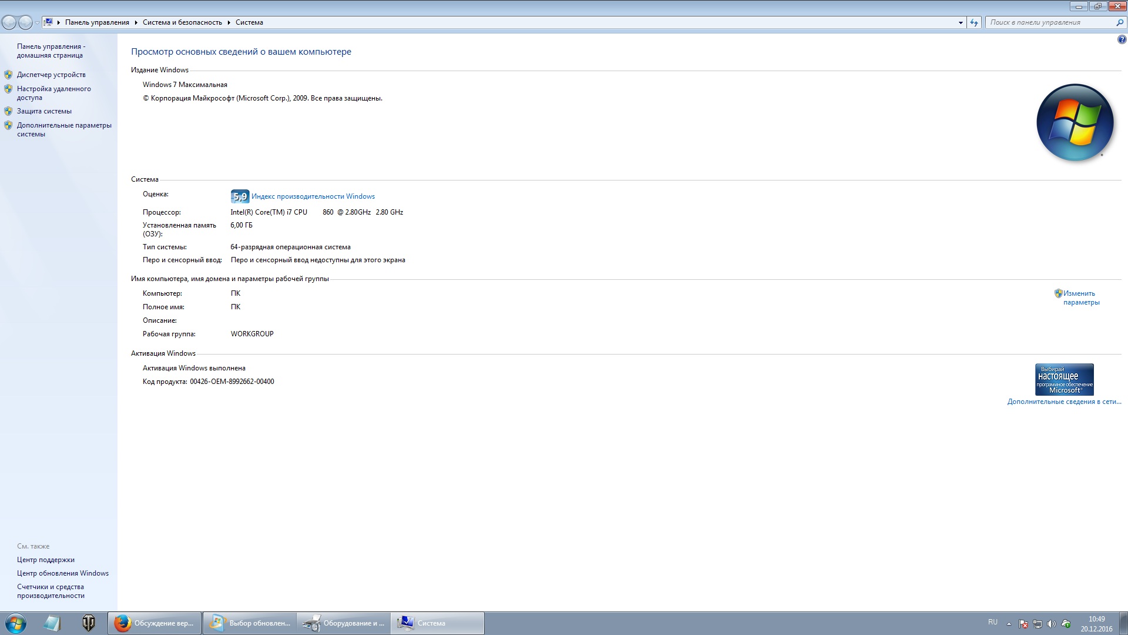Open the Windows Start button
1128x635 pixels.
15,623
